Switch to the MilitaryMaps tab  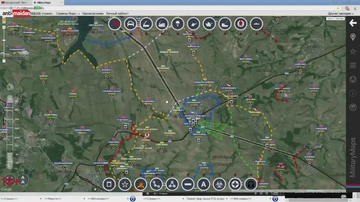pyautogui.click(x=47, y=3)
